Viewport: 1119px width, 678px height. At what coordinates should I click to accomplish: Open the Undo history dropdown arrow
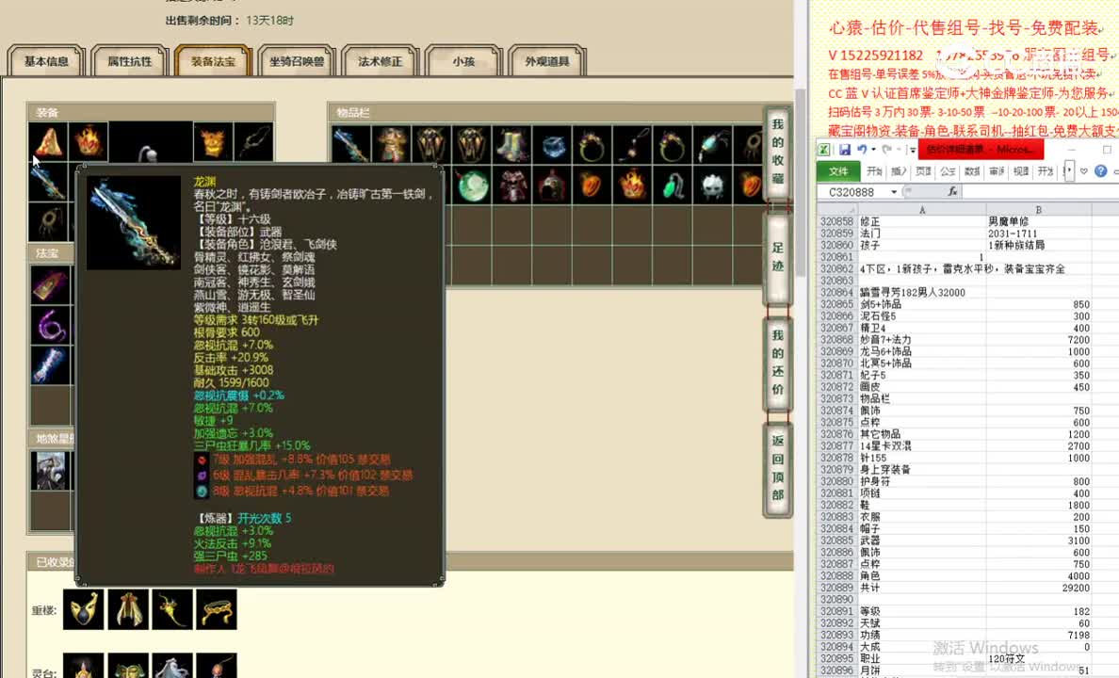point(873,149)
